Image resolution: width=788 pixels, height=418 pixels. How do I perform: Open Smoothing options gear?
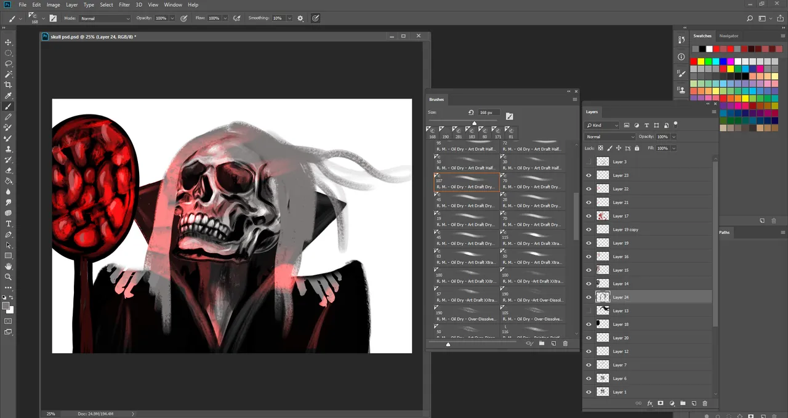pos(300,18)
